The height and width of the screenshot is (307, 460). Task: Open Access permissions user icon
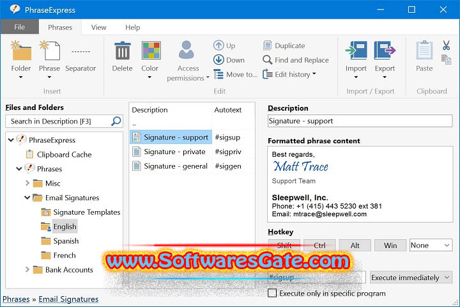pos(187,50)
